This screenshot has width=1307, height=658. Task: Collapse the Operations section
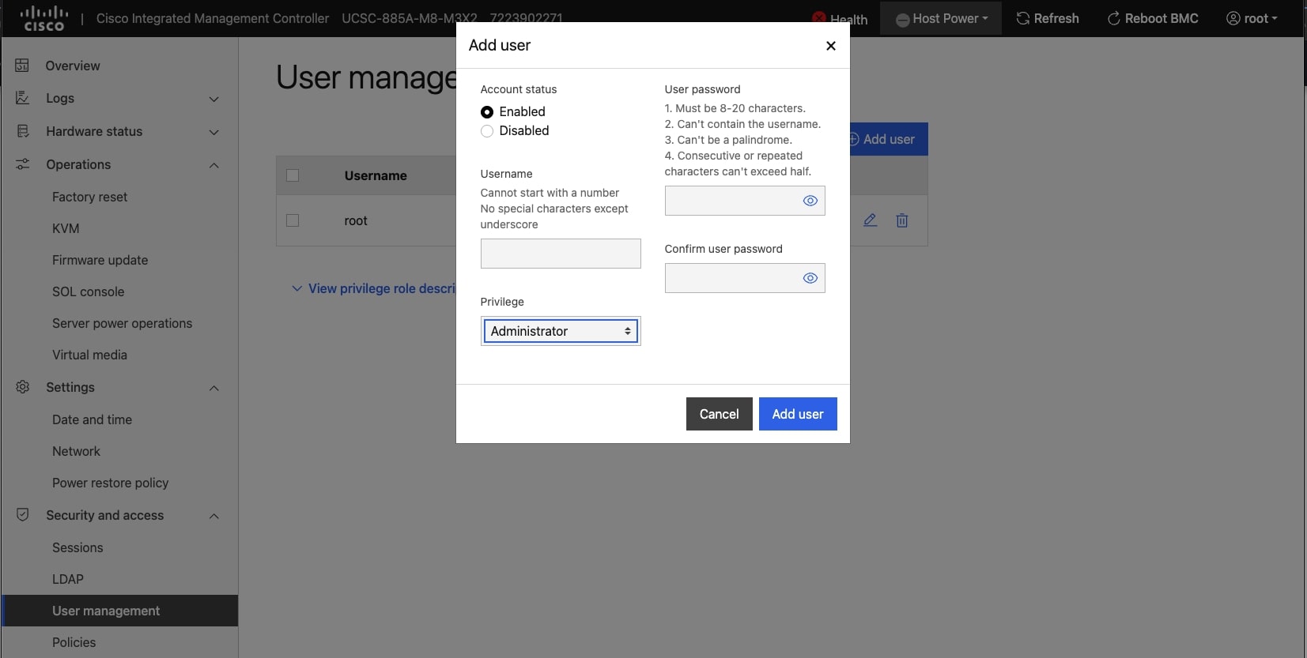[x=213, y=165]
